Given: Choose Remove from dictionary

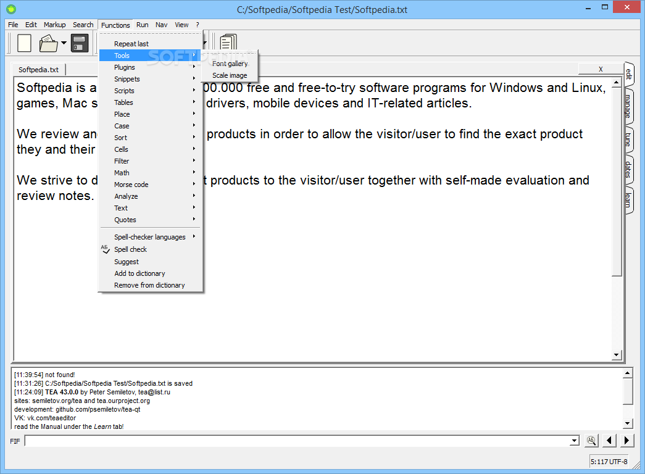Looking at the screenshot, I should (151, 285).
